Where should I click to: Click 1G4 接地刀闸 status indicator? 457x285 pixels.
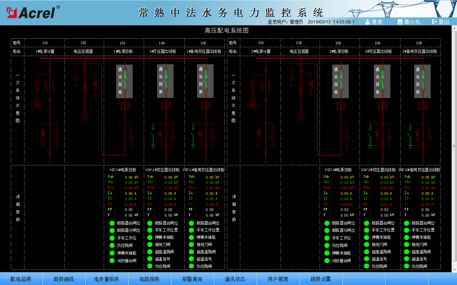(x=150, y=244)
